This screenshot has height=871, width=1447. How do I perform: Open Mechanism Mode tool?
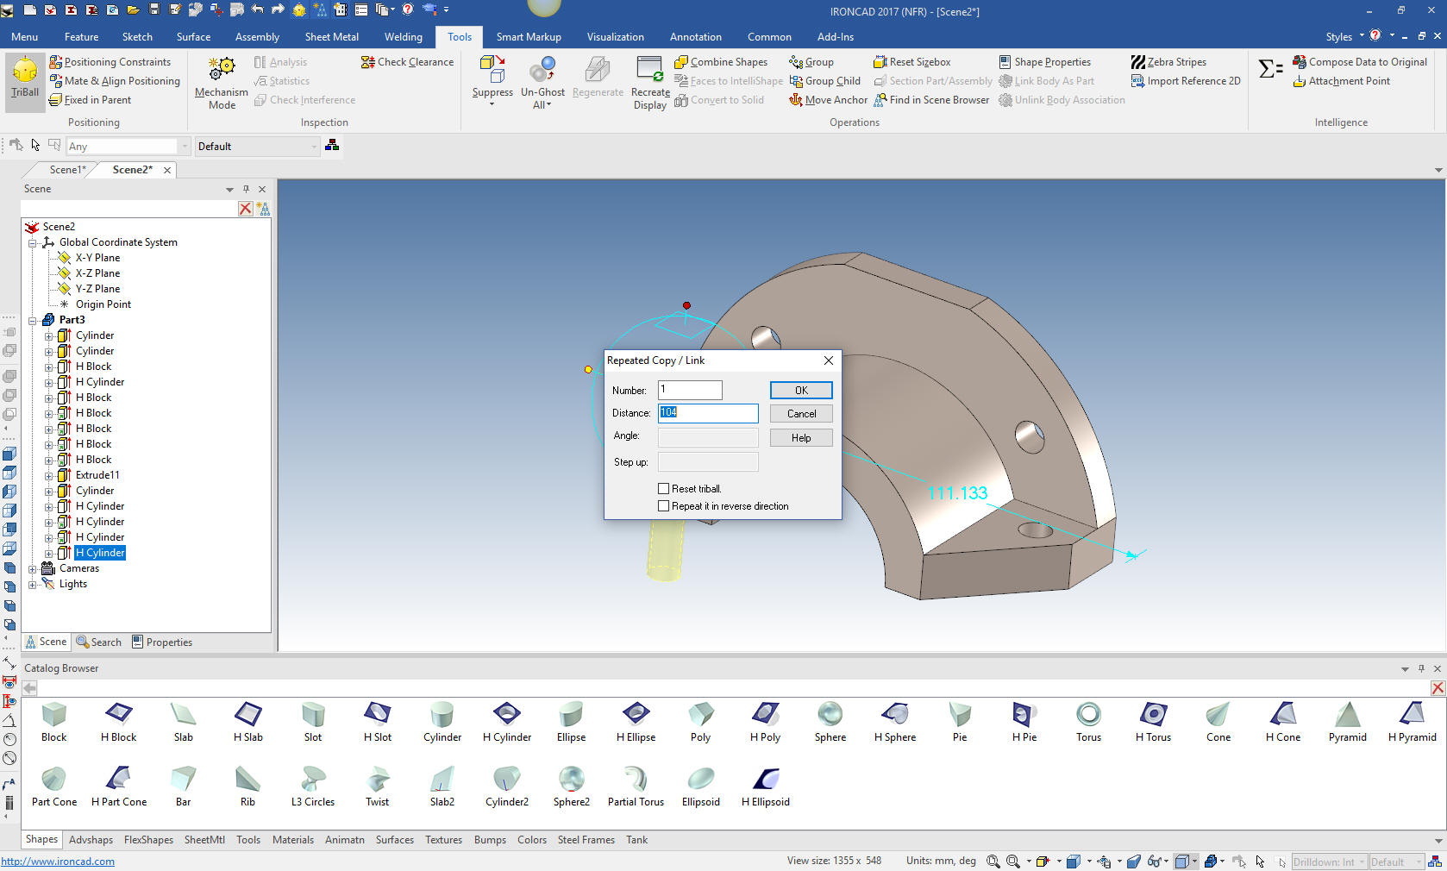point(222,82)
